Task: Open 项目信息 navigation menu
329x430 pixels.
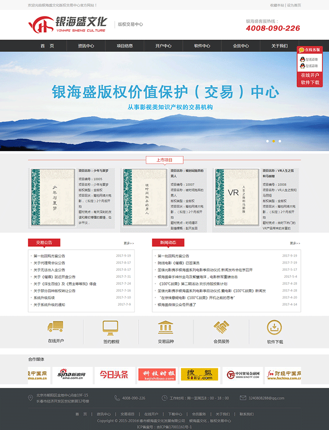Action: coord(125,46)
